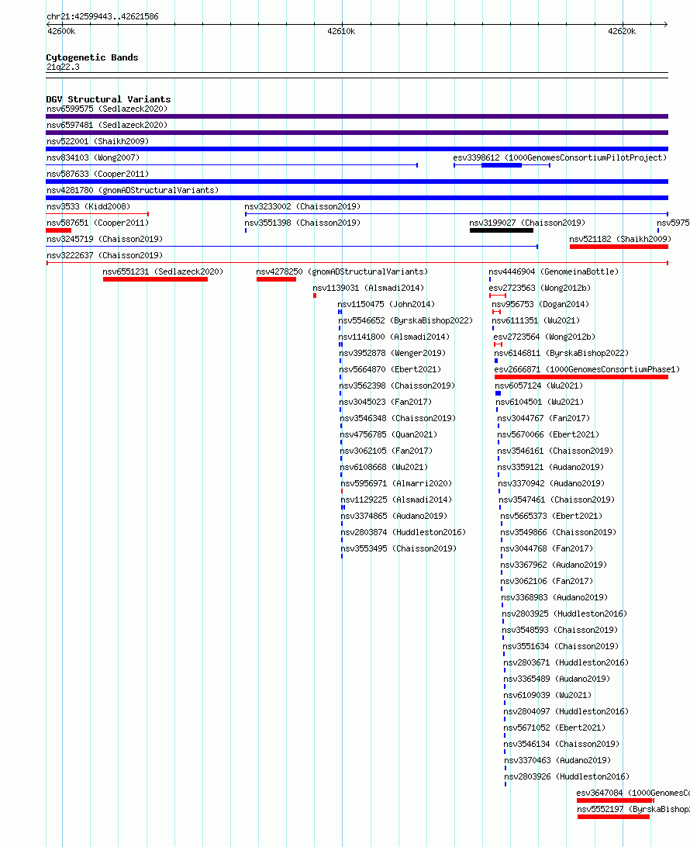This screenshot has height=847, width=690.
Task: Select red esv2666871 1000GenomesConsortiumPhase1 bar
Action: pyautogui.click(x=581, y=377)
